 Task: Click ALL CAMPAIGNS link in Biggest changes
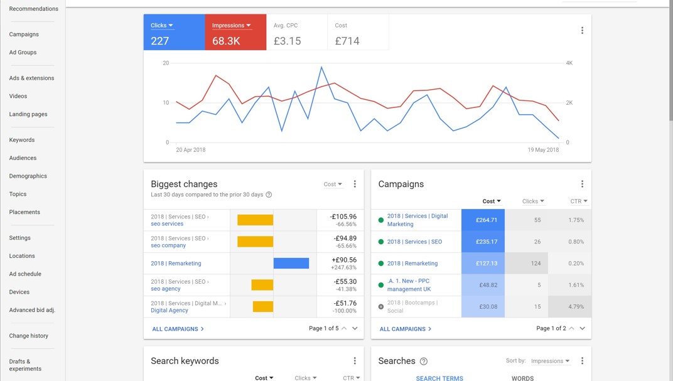click(178, 329)
